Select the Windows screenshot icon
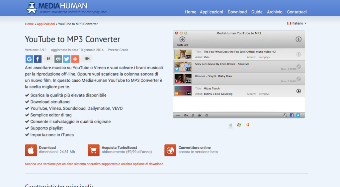The height and width of the screenshot is (187, 340). 239,125
